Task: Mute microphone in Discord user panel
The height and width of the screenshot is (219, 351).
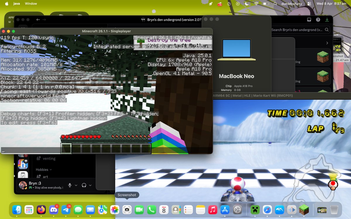Action: pyautogui.click(x=70, y=185)
